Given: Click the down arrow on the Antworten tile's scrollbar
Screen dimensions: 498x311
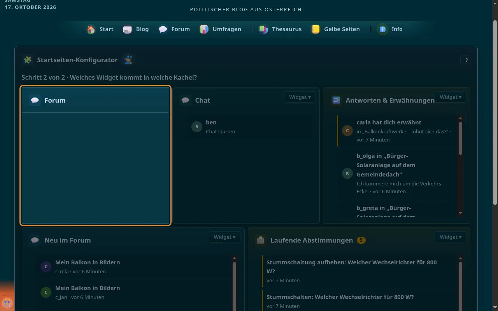Looking at the screenshot, I should [x=461, y=213].
